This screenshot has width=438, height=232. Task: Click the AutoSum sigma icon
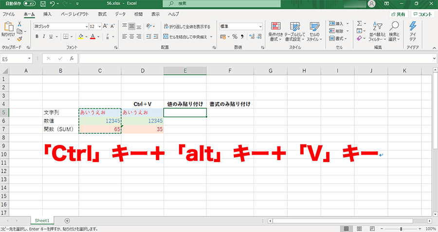coord(360,23)
